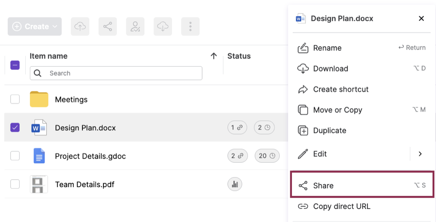Click the Status column header
The width and height of the screenshot is (436, 222).
239,56
